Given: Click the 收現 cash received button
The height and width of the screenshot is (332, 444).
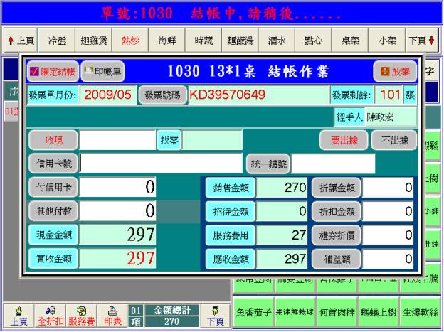Looking at the screenshot, I should (x=53, y=140).
